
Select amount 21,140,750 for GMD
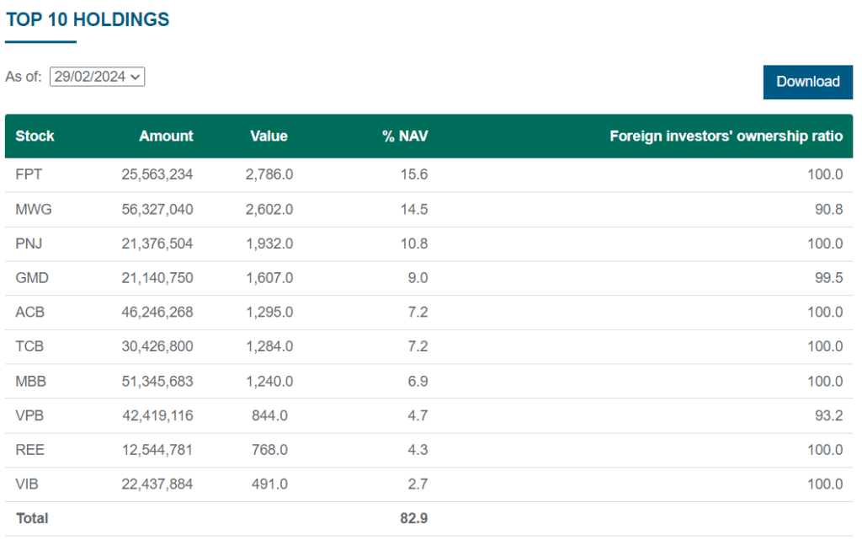click(157, 277)
